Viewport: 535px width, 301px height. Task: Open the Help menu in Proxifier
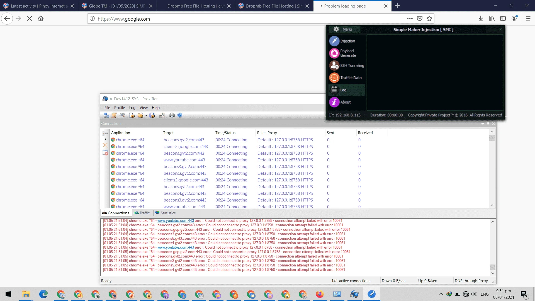point(156,108)
